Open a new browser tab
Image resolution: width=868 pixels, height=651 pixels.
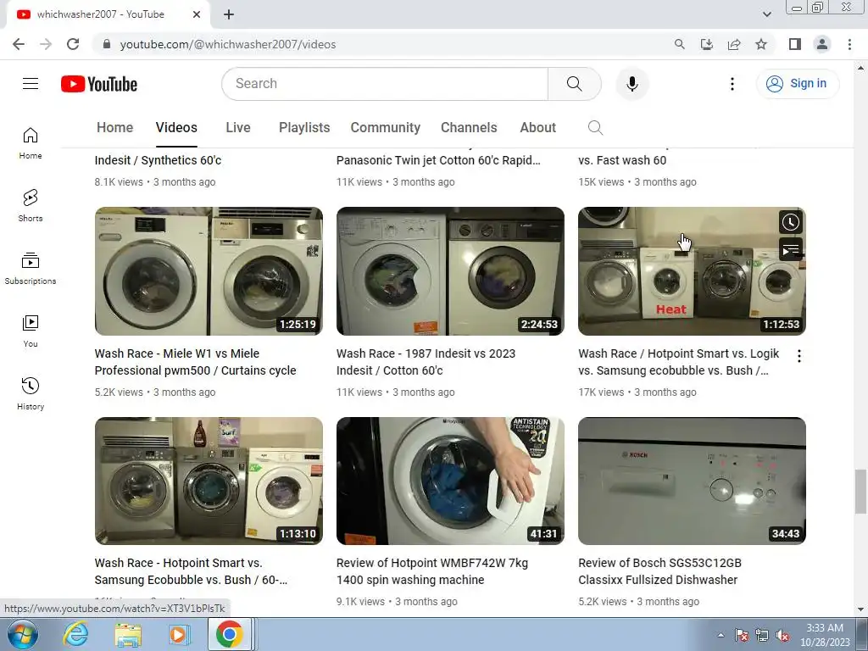coord(229,15)
